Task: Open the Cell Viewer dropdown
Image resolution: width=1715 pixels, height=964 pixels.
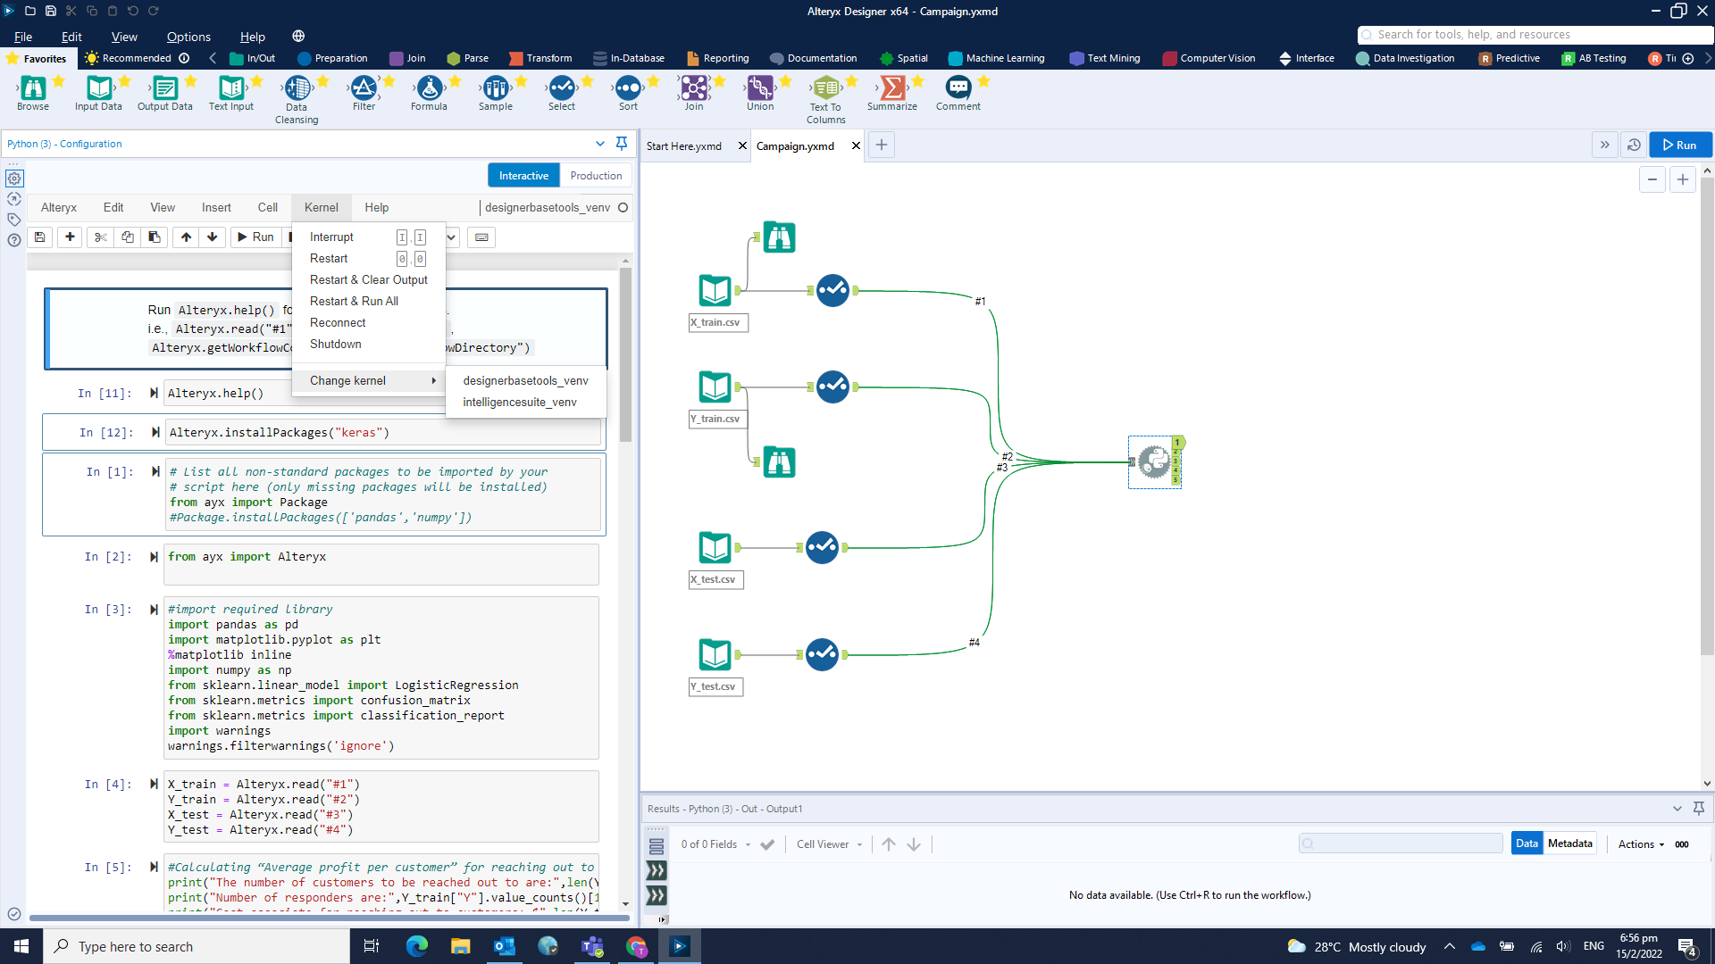Action: (828, 843)
